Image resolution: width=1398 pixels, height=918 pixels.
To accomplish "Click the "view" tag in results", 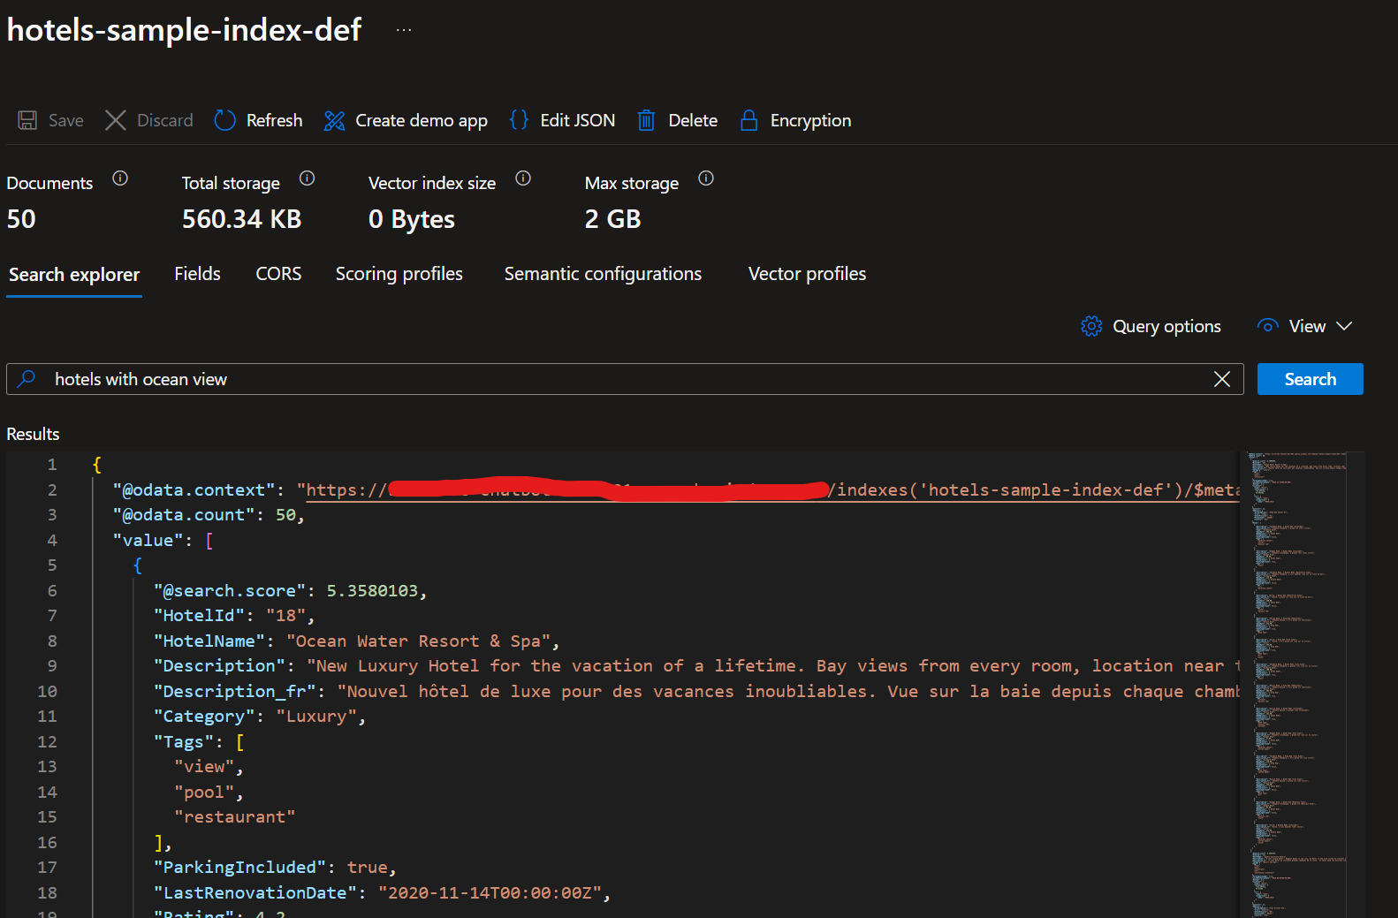I will [x=204, y=767].
